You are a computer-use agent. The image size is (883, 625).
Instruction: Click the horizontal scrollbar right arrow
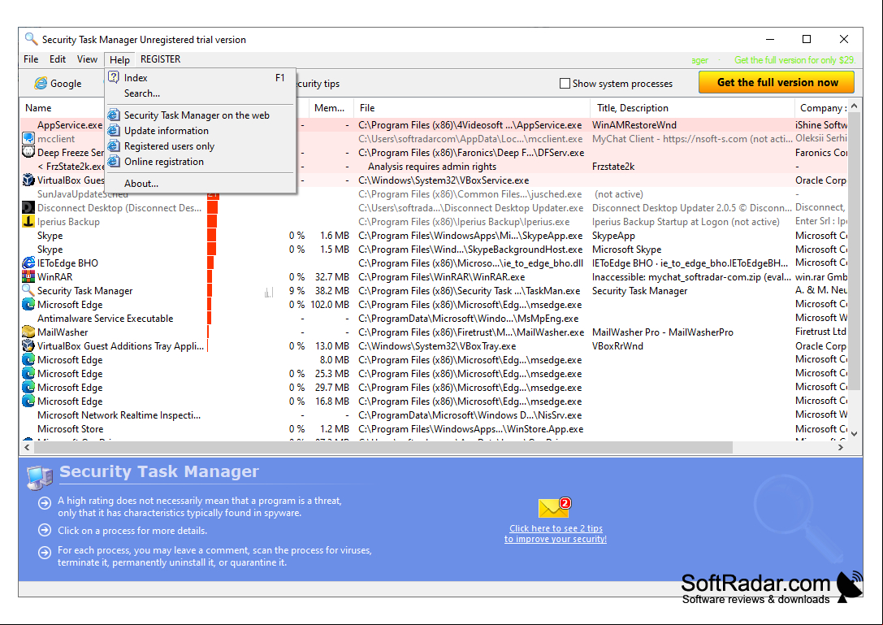(841, 448)
